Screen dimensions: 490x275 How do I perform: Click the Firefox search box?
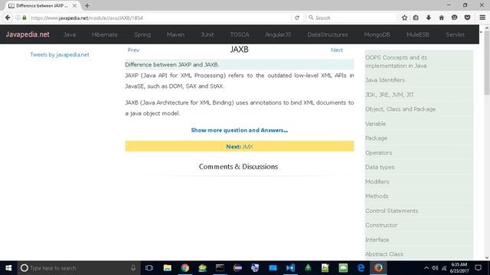pos(351,18)
